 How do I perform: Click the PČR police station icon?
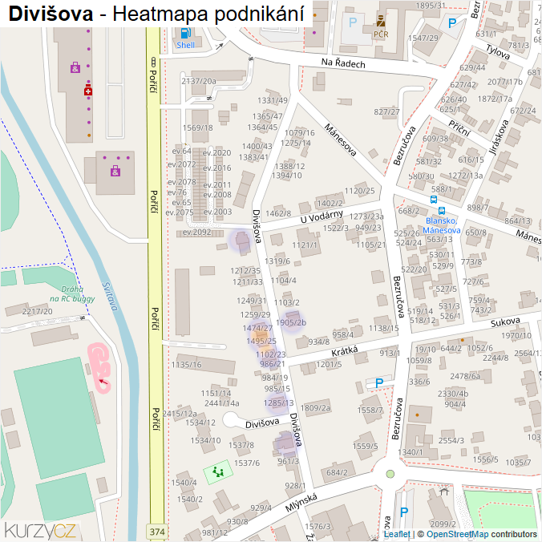click(381, 22)
